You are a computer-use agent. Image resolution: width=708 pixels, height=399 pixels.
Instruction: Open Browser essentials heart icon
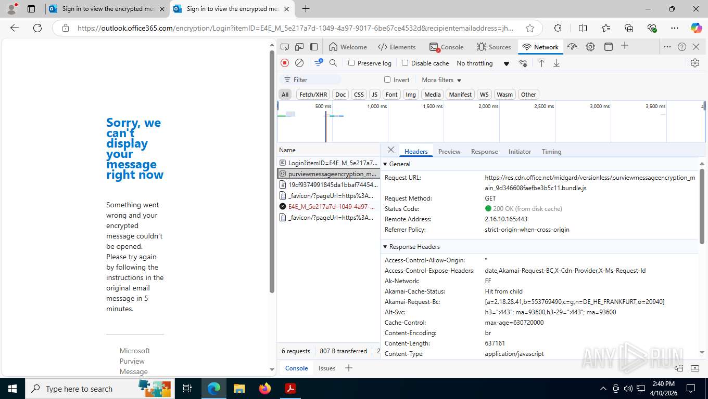652,28
